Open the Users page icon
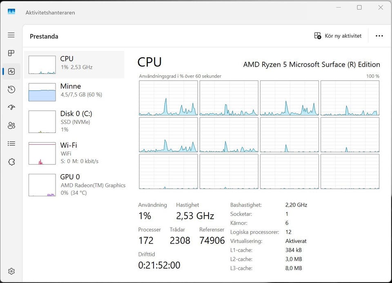Screen dimensions: 392x283 click(11, 126)
